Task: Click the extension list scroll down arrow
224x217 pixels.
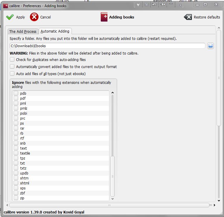Action: coord(112,199)
